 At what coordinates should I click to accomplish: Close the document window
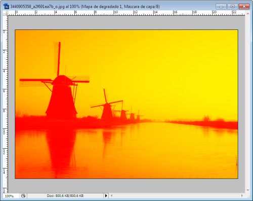click(244, 7)
